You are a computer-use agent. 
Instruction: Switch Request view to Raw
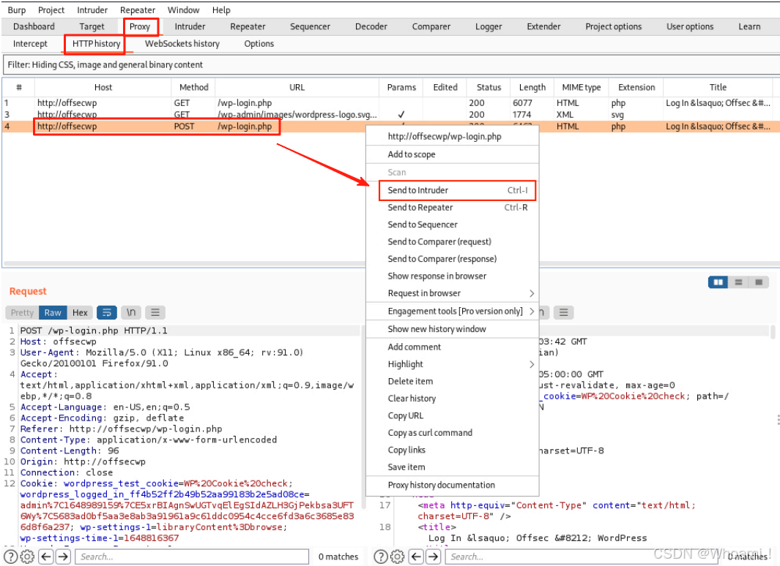click(53, 313)
